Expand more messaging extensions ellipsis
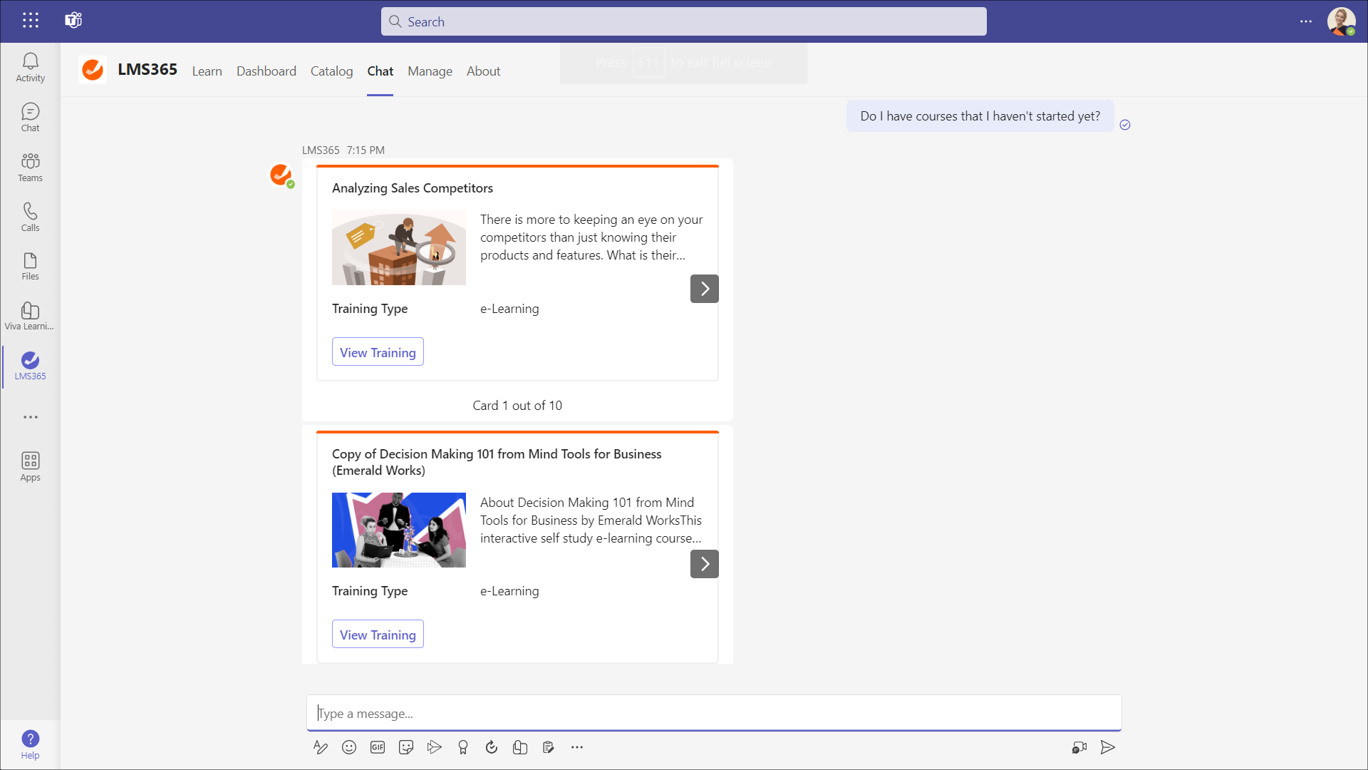 [x=577, y=747]
